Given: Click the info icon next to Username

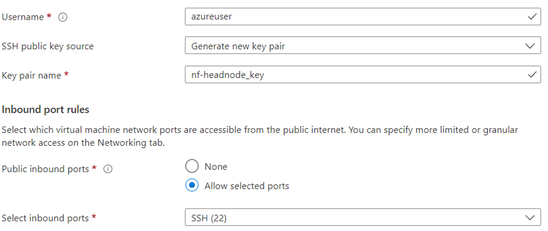Looking at the screenshot, I should tap(63, 17).
